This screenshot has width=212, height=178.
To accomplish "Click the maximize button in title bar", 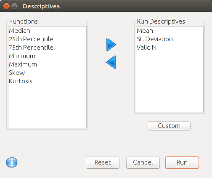I will (14, 6).
